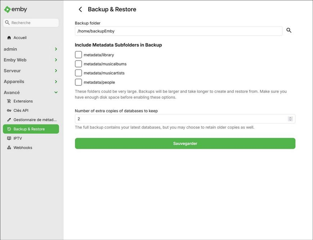
Task: Click the Emby logo
Action: pyautogui.click(x=15, y=9)
